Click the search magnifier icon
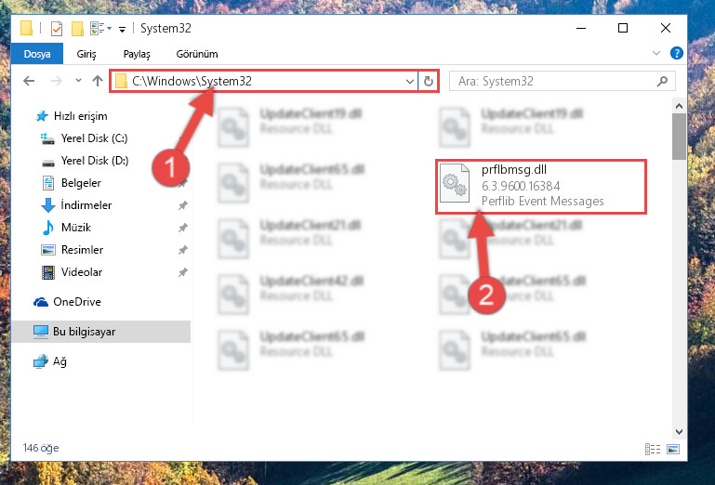715x485 pixels. pyautogui.click(x=662, y=81)
